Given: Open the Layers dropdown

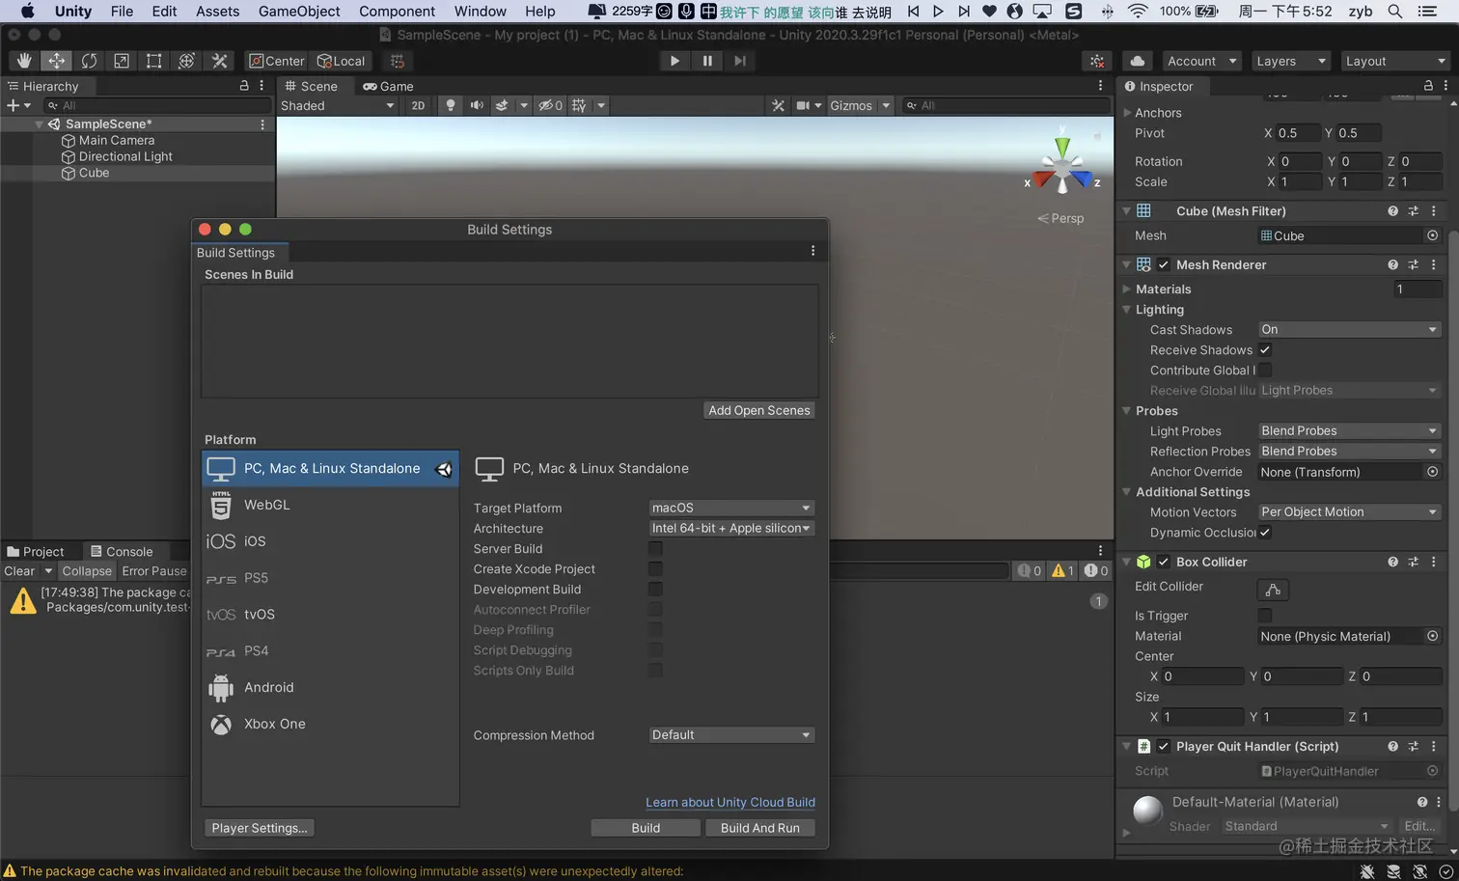Looking at the screenshot, I should [x=1290, y=61].
